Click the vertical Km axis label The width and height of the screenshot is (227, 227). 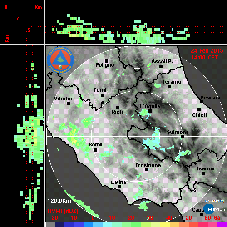tap(7, 39)
